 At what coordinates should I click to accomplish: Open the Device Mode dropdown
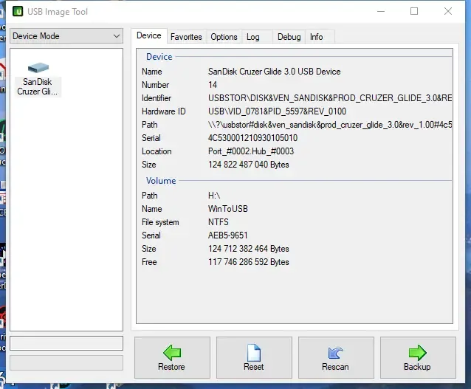tap(66, 36)
